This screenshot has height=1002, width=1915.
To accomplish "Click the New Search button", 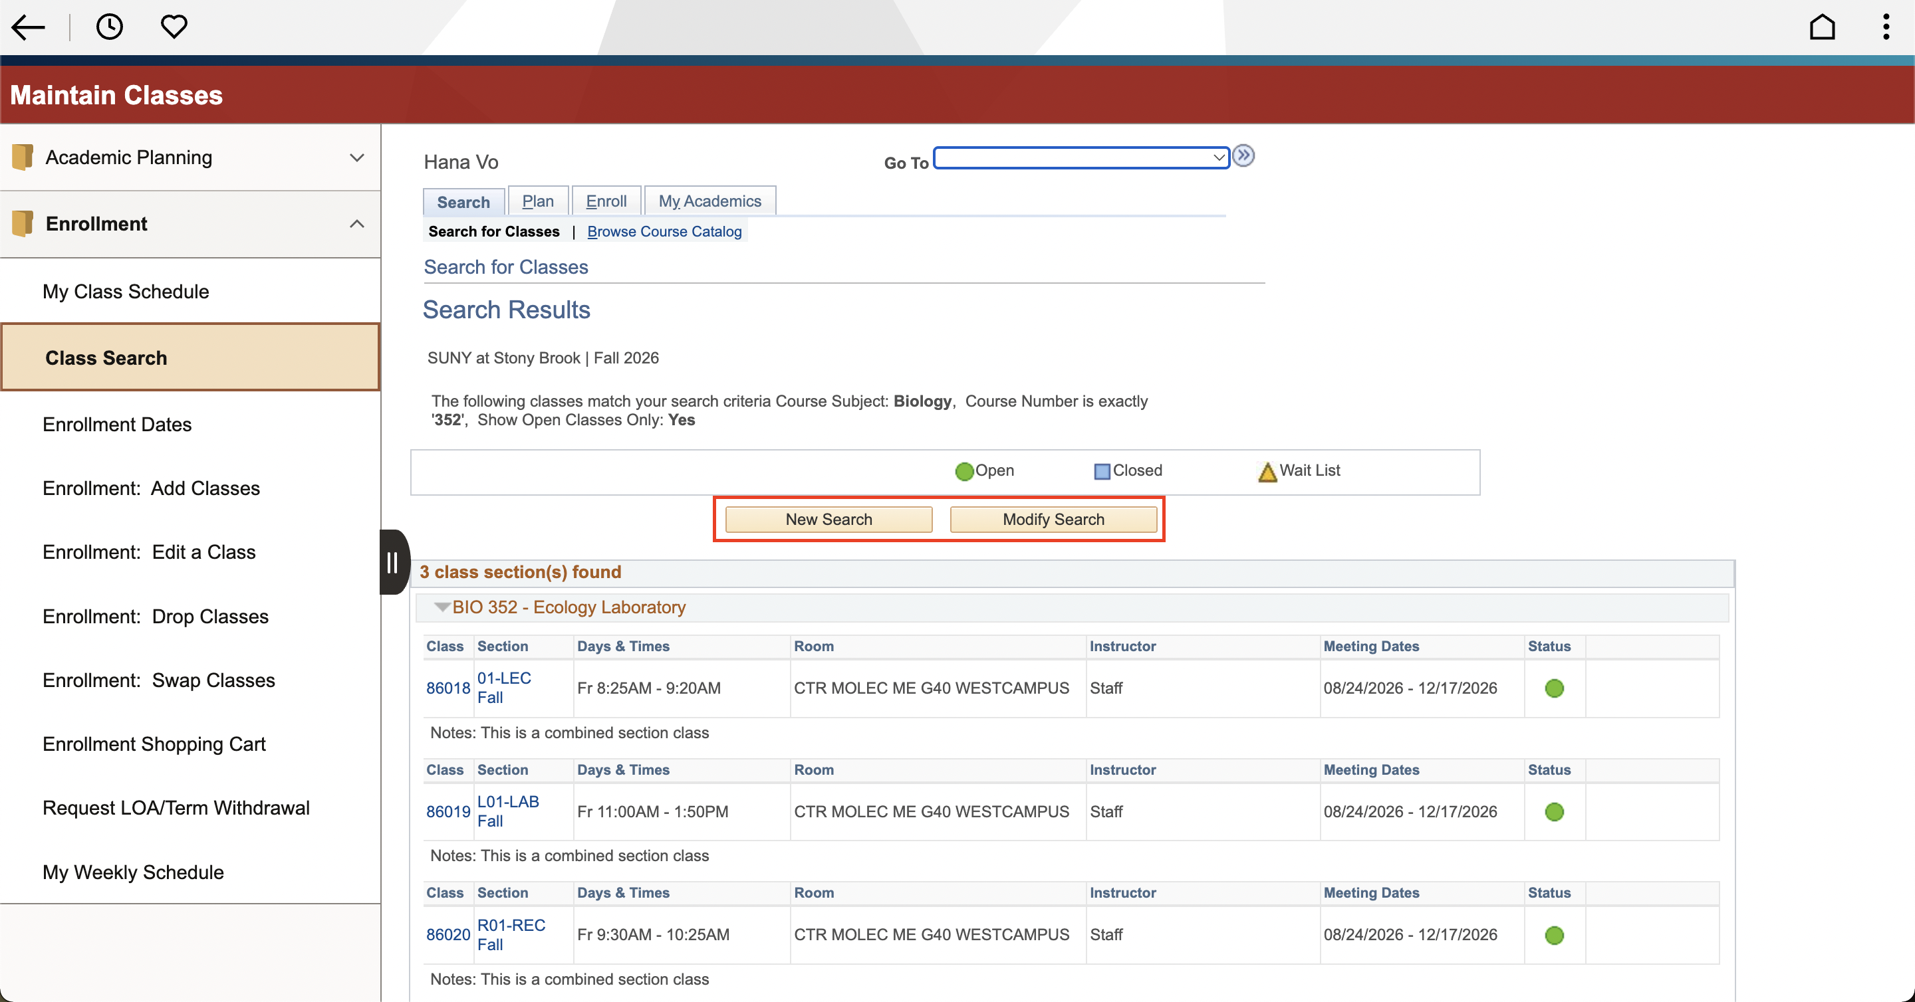I will click(828, 519).
